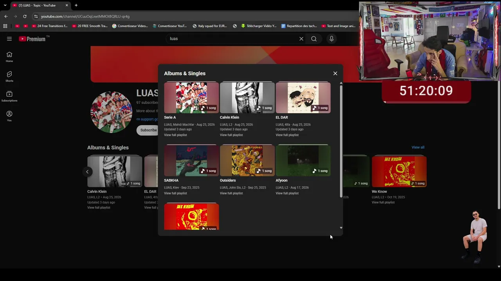Open the Convertisseur Video bookmark
501x281 pixels.
tap(130, 26)
